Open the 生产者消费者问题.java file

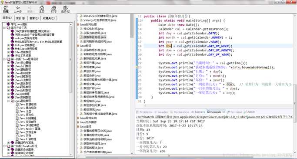click(x=97, y=152)
